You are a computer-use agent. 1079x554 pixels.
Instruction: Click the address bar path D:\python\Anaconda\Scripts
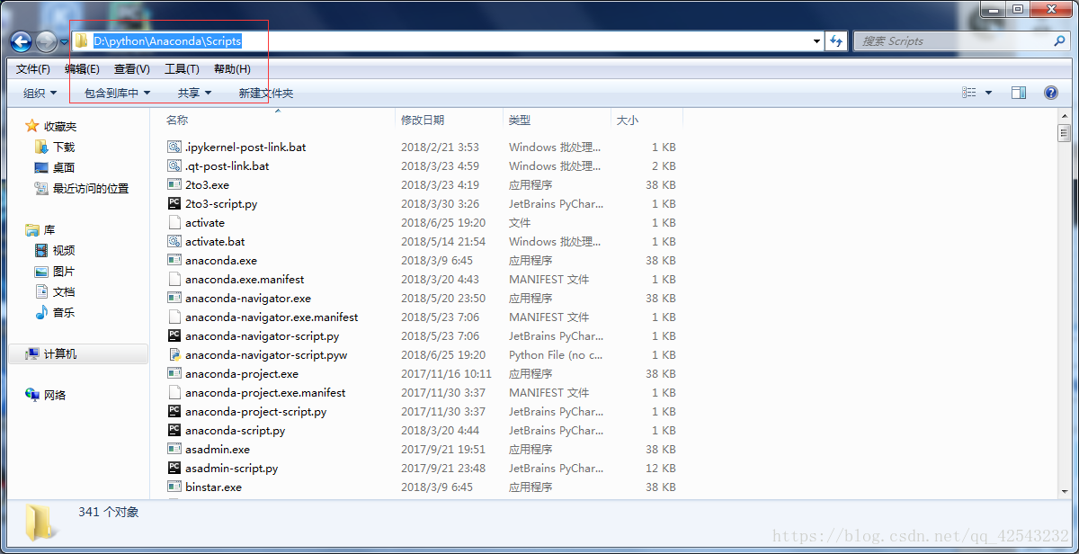tap(167, 41)
